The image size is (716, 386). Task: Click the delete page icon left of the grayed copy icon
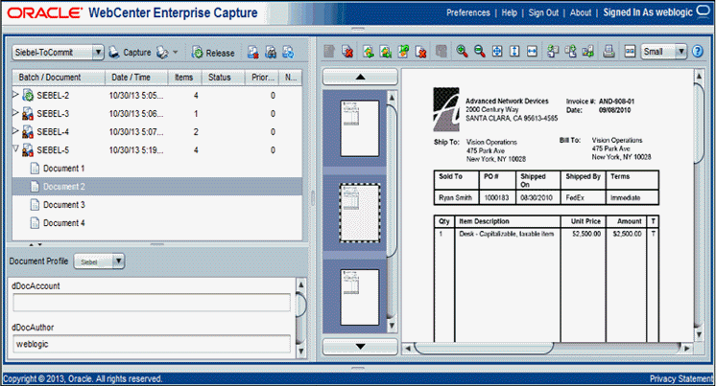coord(420,51)
